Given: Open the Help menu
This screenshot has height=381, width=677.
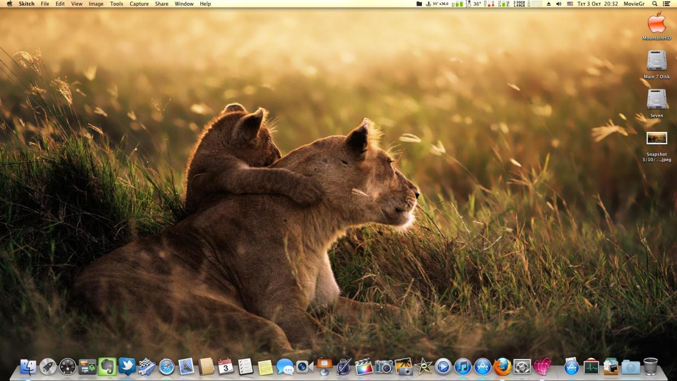Looking at the screenshot, I should tap(205, 3).
